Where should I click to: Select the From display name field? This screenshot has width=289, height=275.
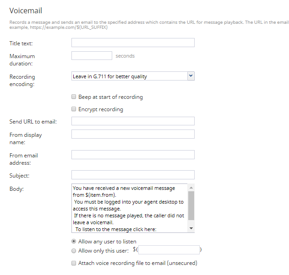(x=133, y=134)
